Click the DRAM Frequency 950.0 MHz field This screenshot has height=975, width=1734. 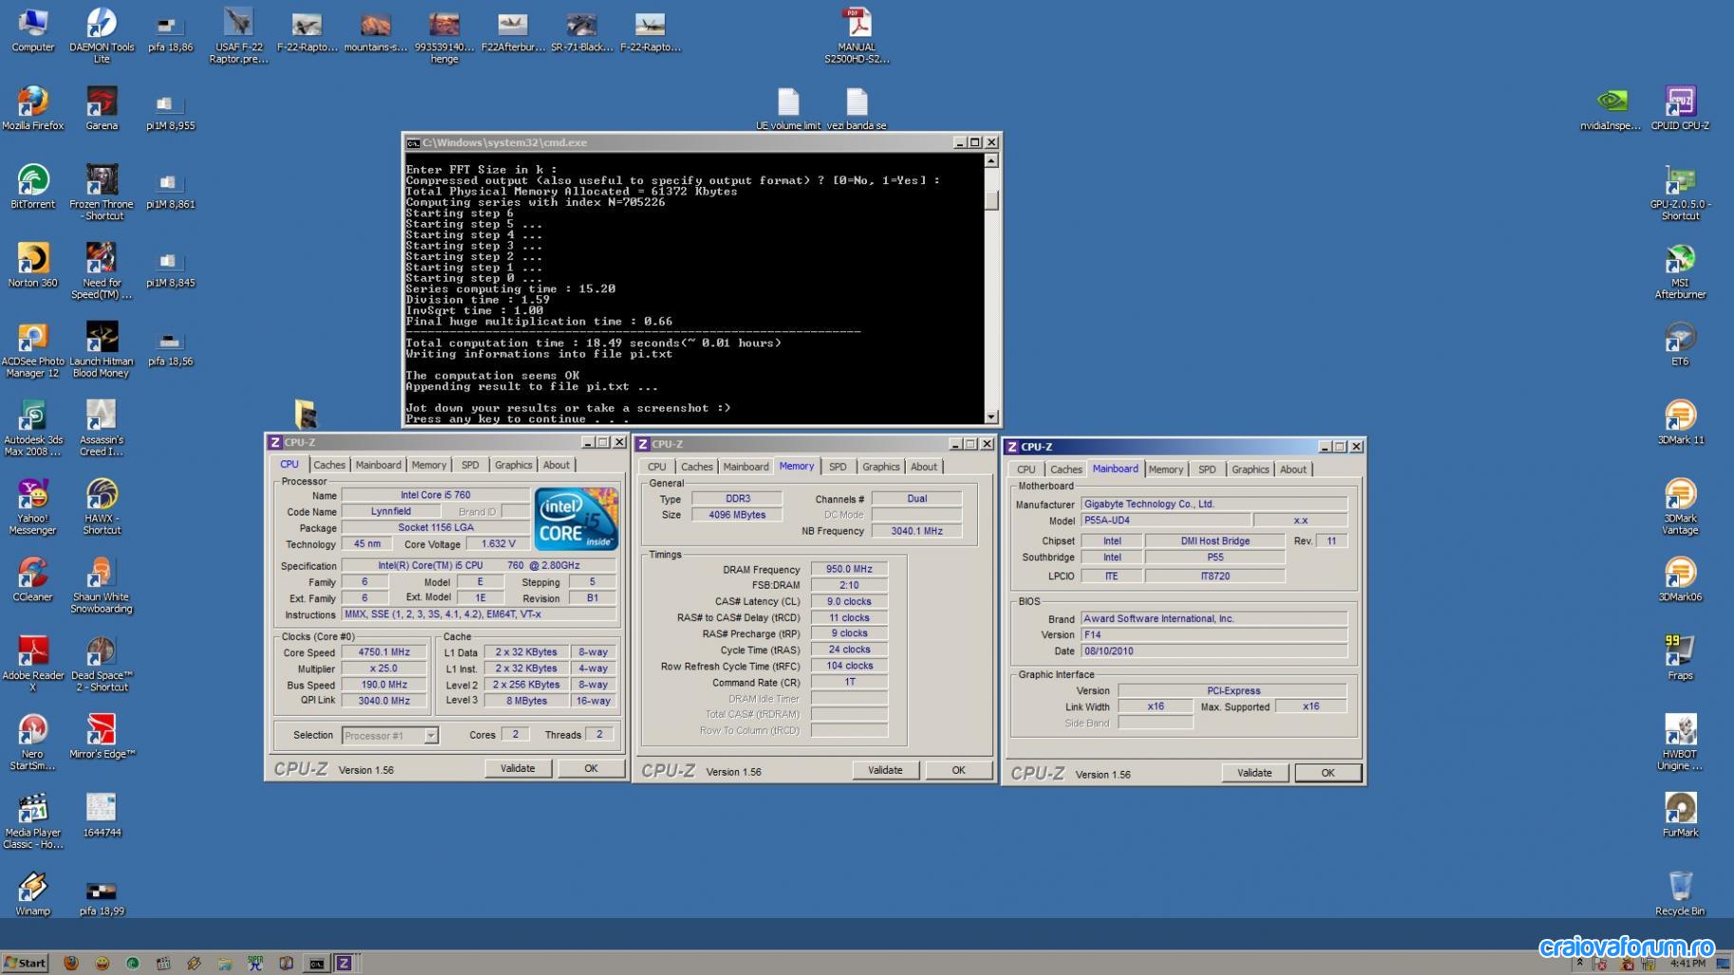coord(849,570)
